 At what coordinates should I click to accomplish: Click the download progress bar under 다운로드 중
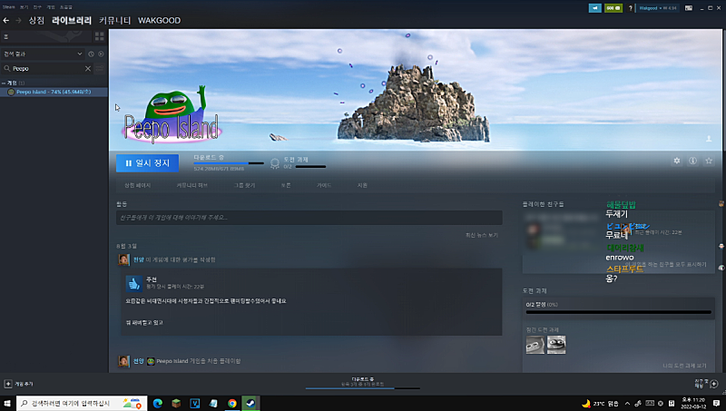click(229, 163)
